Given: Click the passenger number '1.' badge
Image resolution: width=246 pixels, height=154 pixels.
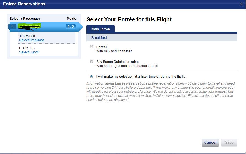Looking at the screenshot, I should pyautogui.click(x=13, y=27).
